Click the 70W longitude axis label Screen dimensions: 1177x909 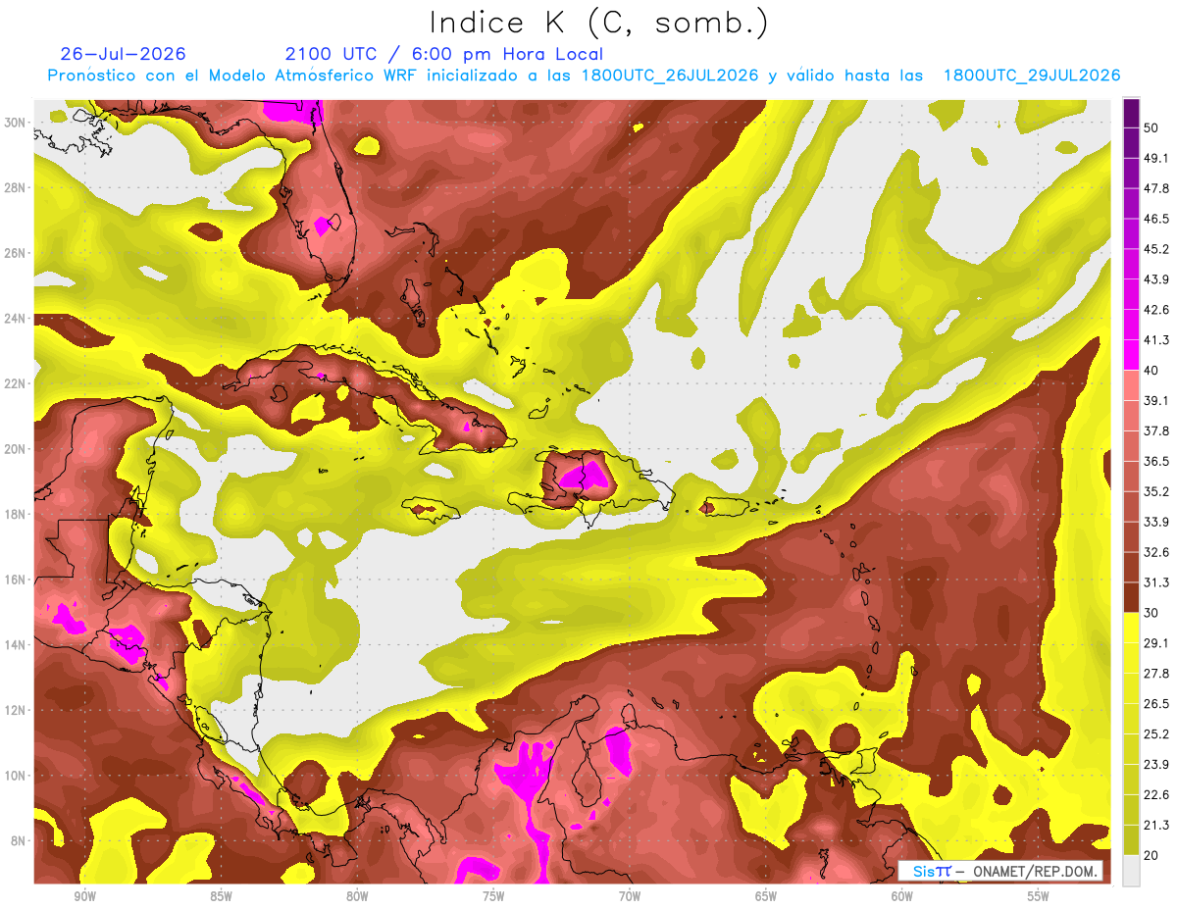(630, 896)
